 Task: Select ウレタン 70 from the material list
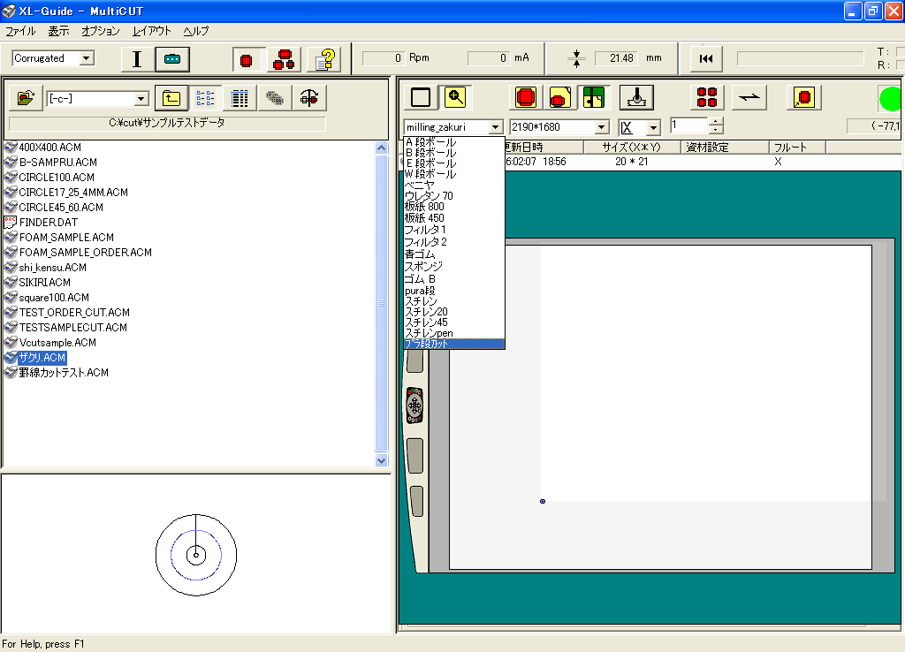coord(429,195)
